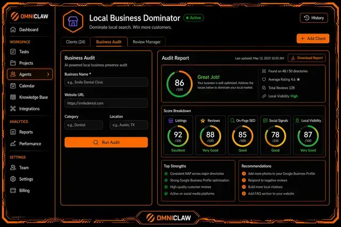Click the Reports chart icon
This screenshot has height=227, width=341.
(13, 132)
